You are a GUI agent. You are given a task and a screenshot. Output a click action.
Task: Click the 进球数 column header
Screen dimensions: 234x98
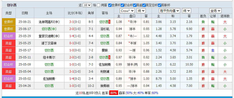pyautogui.click(x=225, y=16)
